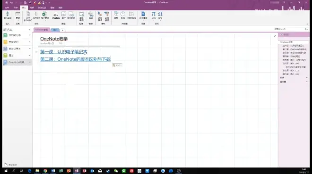Click the add page button in page panel
This screenshot has width=312, height=174.
[285, 34]
